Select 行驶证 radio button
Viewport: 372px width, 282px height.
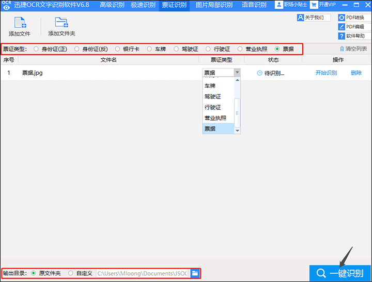coord(208,49)
